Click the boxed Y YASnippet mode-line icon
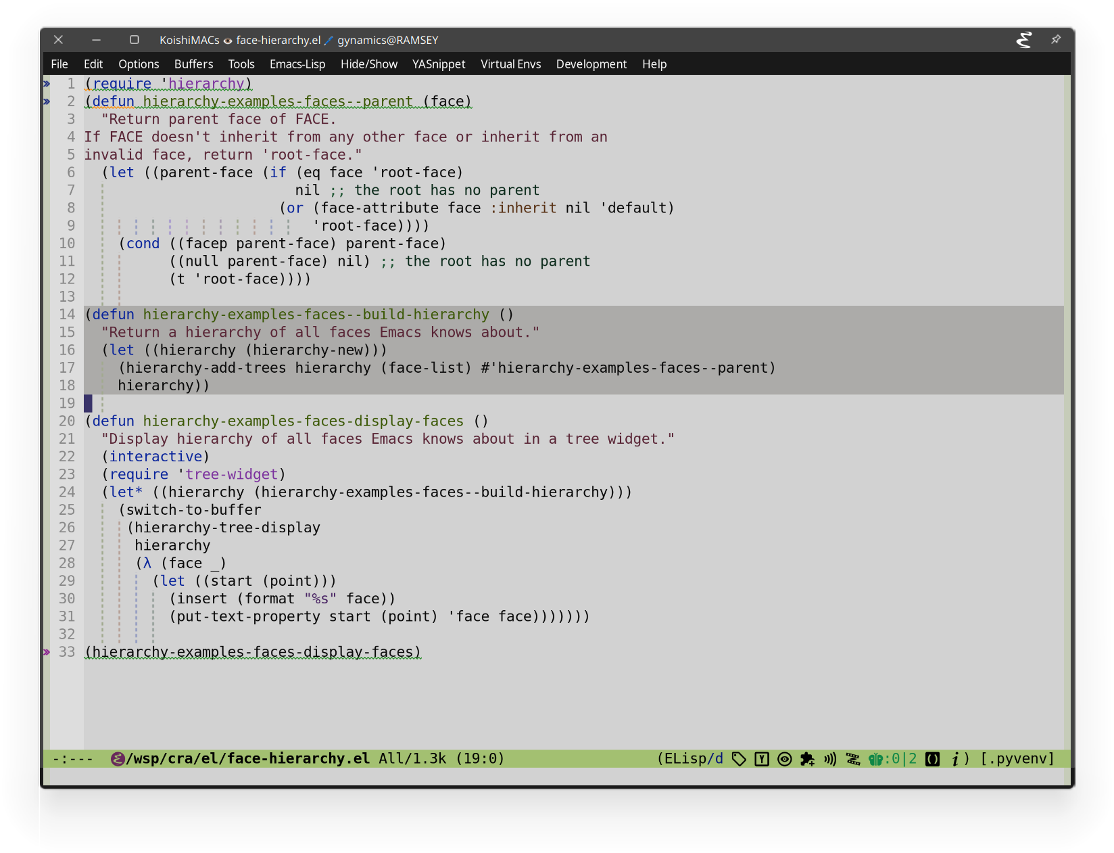 click(x=762, y=759)
